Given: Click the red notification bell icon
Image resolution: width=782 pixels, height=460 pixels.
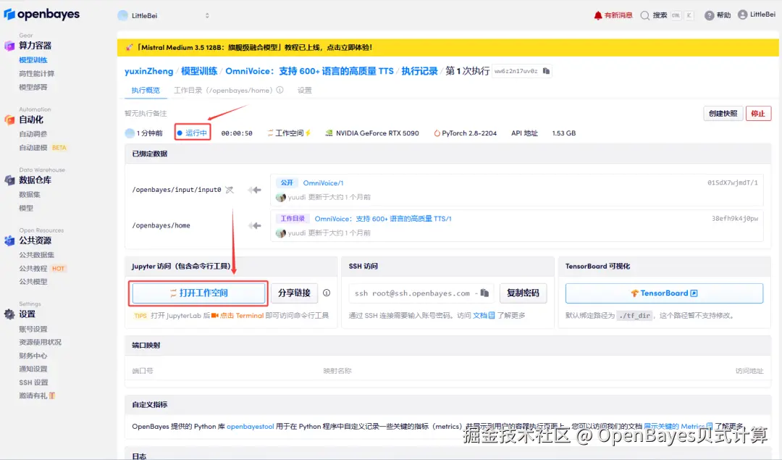Looking at the screenshot, I should (x=598, y=15).
